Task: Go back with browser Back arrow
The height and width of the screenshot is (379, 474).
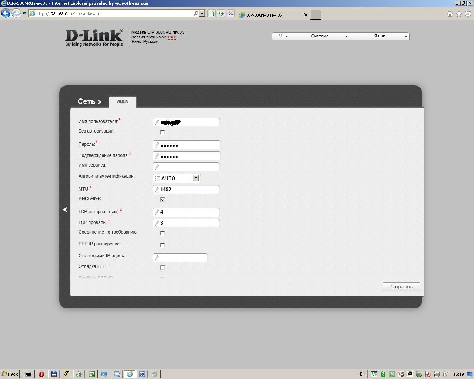Action: click(6, 13)
